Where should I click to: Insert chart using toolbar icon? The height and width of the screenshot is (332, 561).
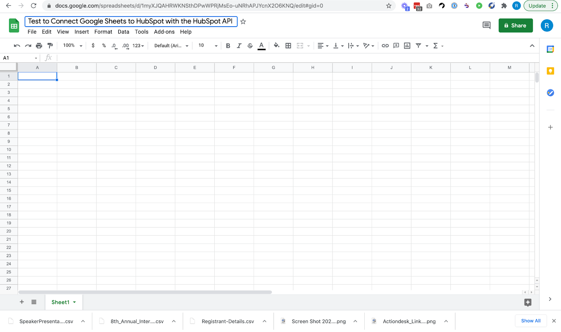pyautogui.click(x=407, y=46)
